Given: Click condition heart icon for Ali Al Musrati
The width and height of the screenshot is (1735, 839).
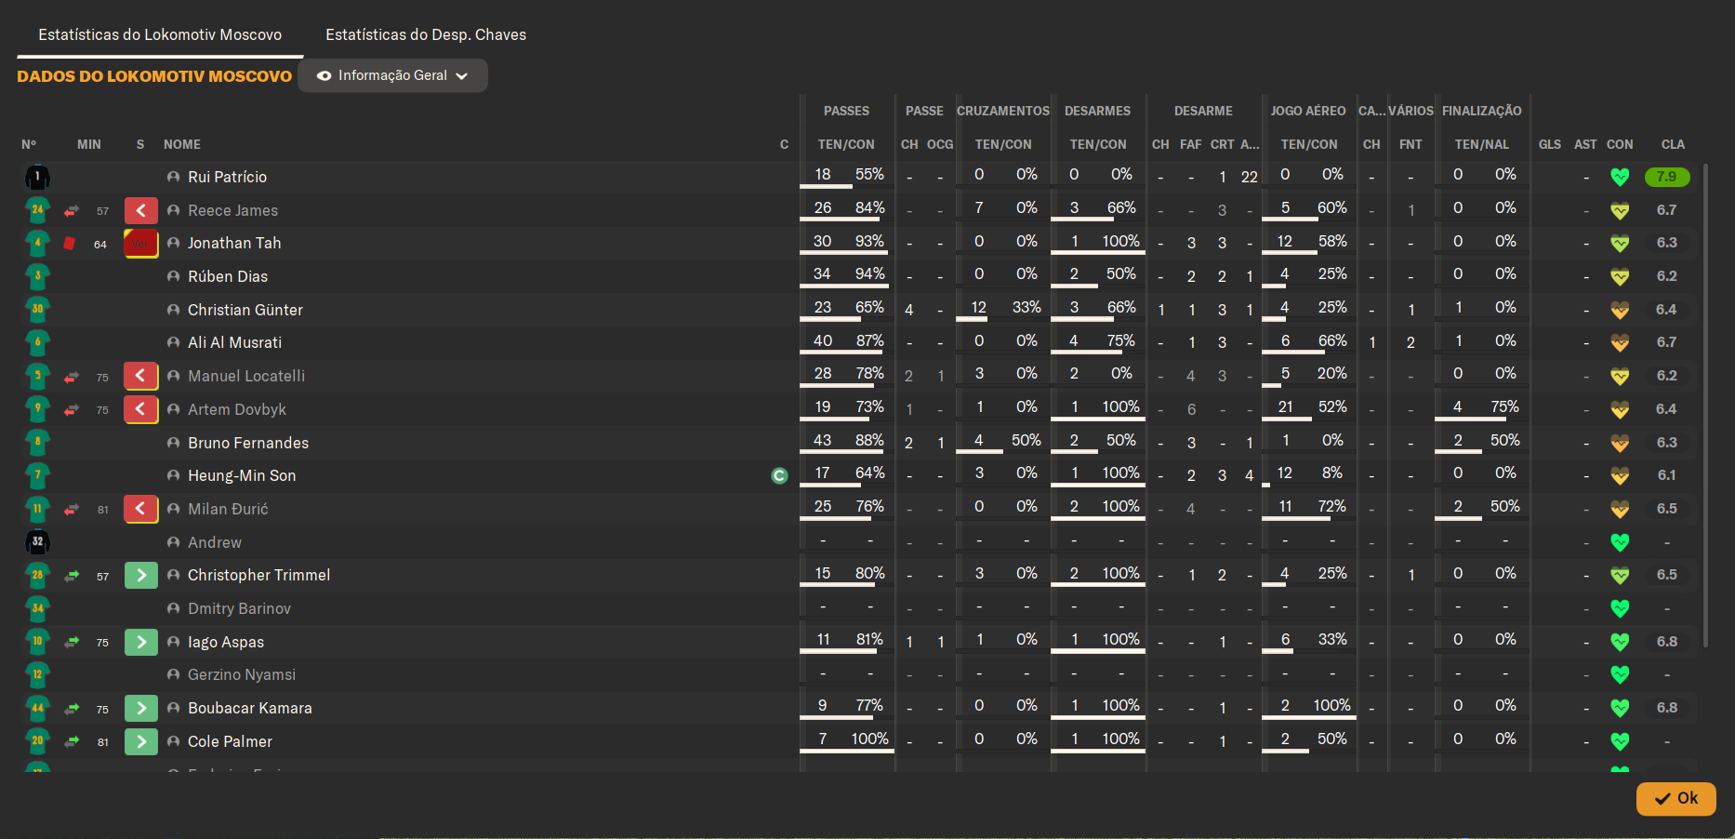Looking at the screenshot, I should [1620, 343].
